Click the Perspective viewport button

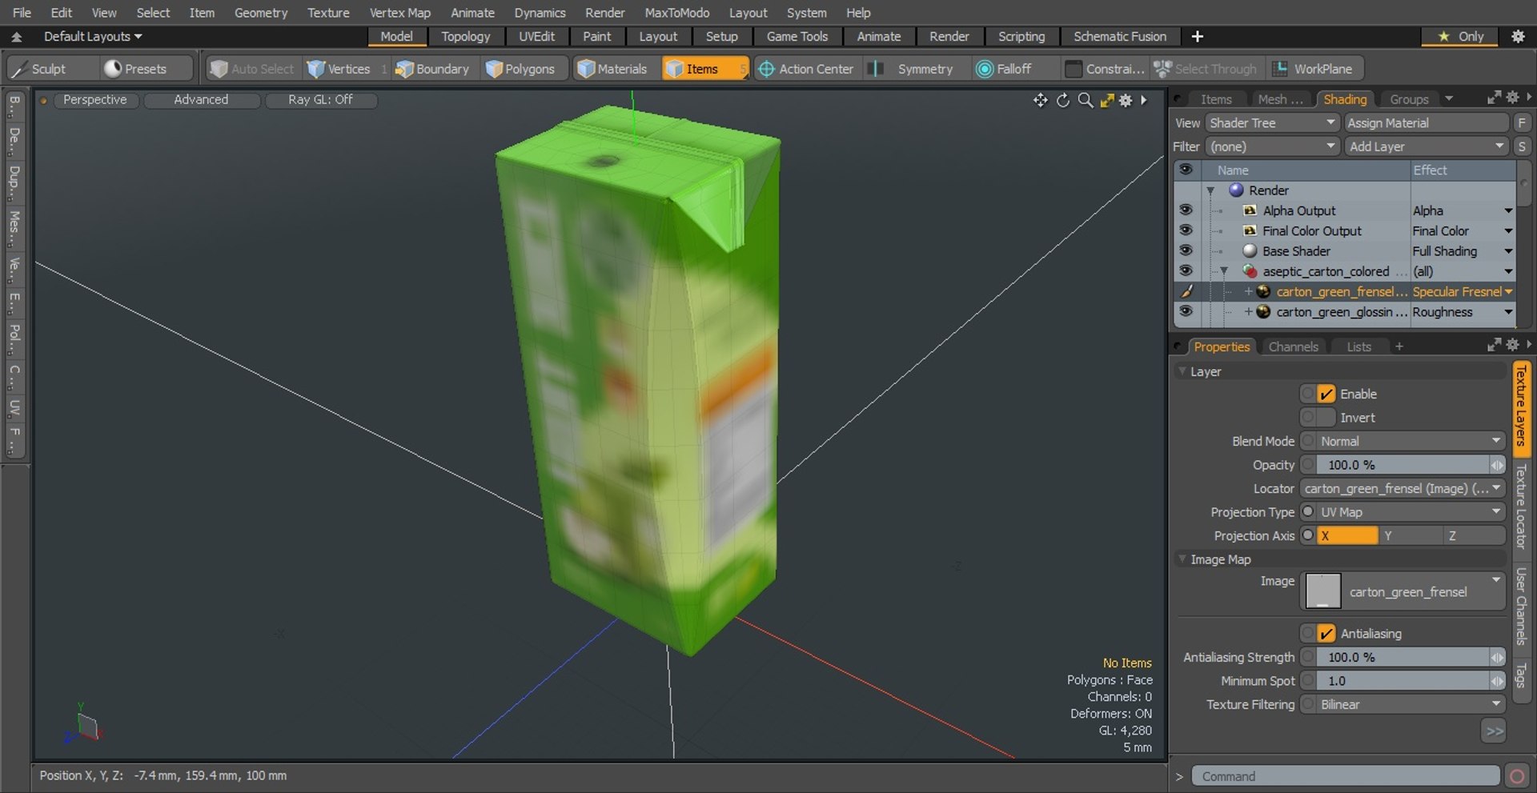[x=95, y=100]
